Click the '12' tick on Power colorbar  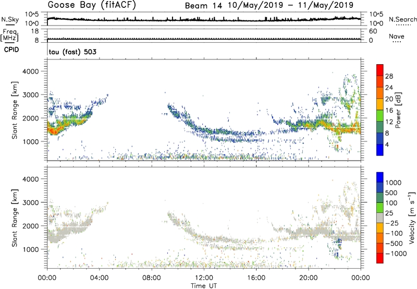pyautogui.click(x=389, y=122)
